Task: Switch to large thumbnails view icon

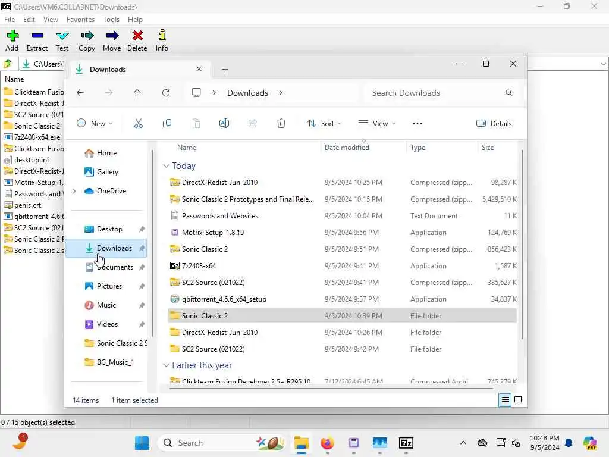Action: pos(518,400)
